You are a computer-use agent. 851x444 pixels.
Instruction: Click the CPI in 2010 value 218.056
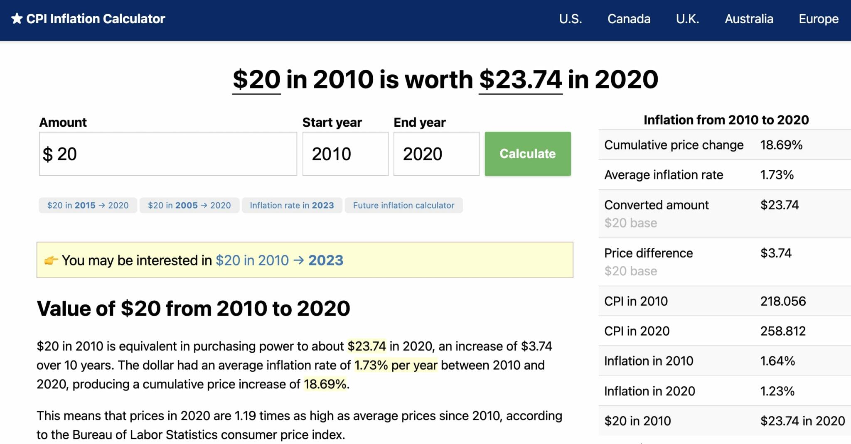(x=783, y=301)
